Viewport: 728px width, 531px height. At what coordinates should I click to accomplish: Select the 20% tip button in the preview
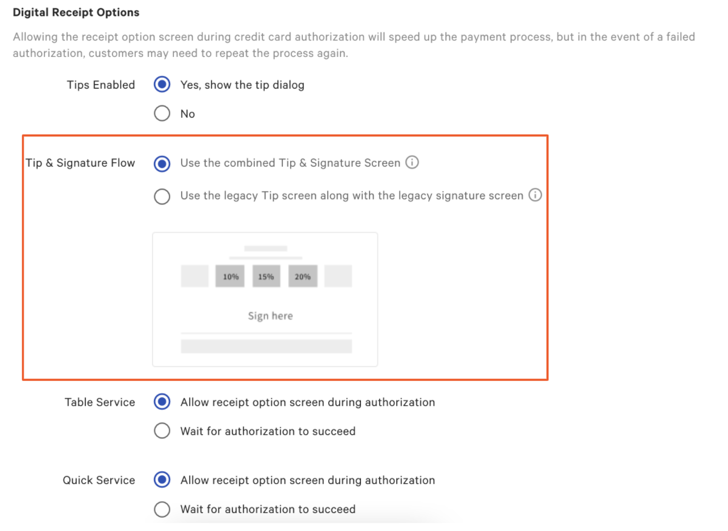pyautogui.click(x=302, y=276)
